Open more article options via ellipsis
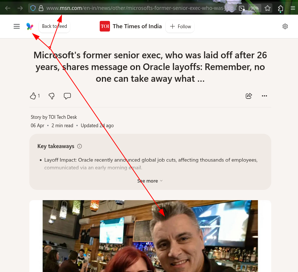298x272 pixels. point(264,96)
